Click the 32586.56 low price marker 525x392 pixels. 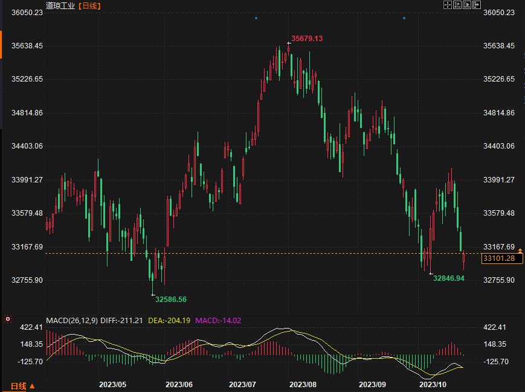tap(171, 299)
